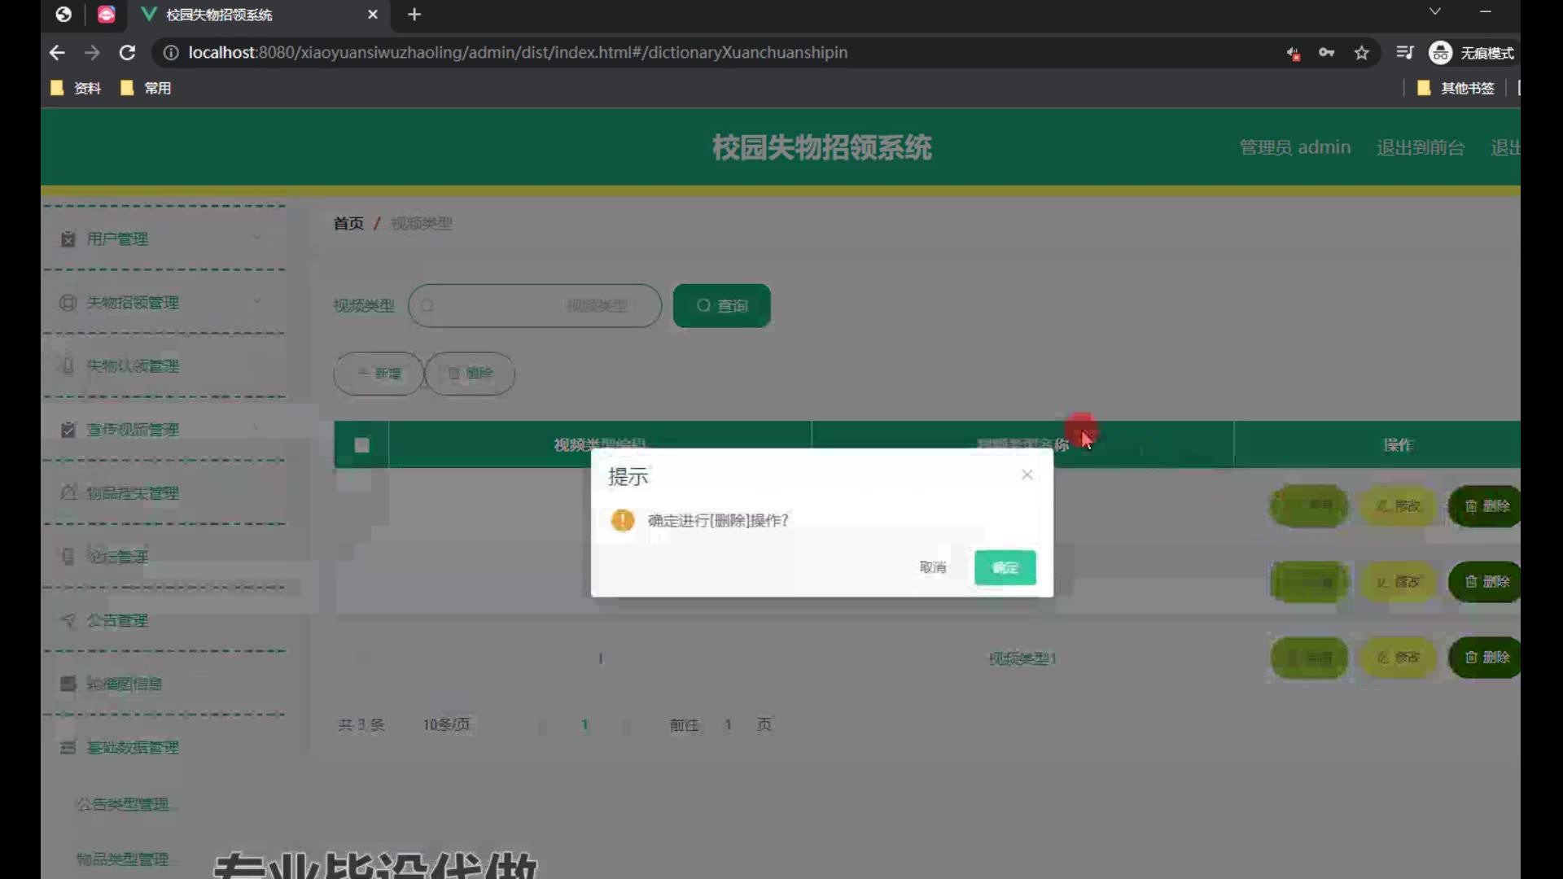Click 取消 to cancel deletion
Image resolution: width=1563 pixels, height=879 pixels.
933,567
